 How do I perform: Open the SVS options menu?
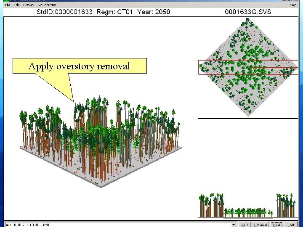tap(47, 5)
